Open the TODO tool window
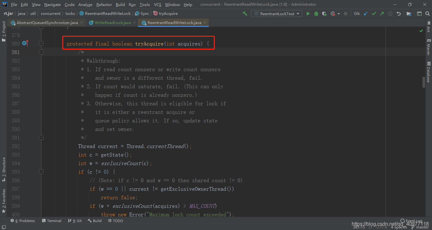 click(x=115, y=221)
